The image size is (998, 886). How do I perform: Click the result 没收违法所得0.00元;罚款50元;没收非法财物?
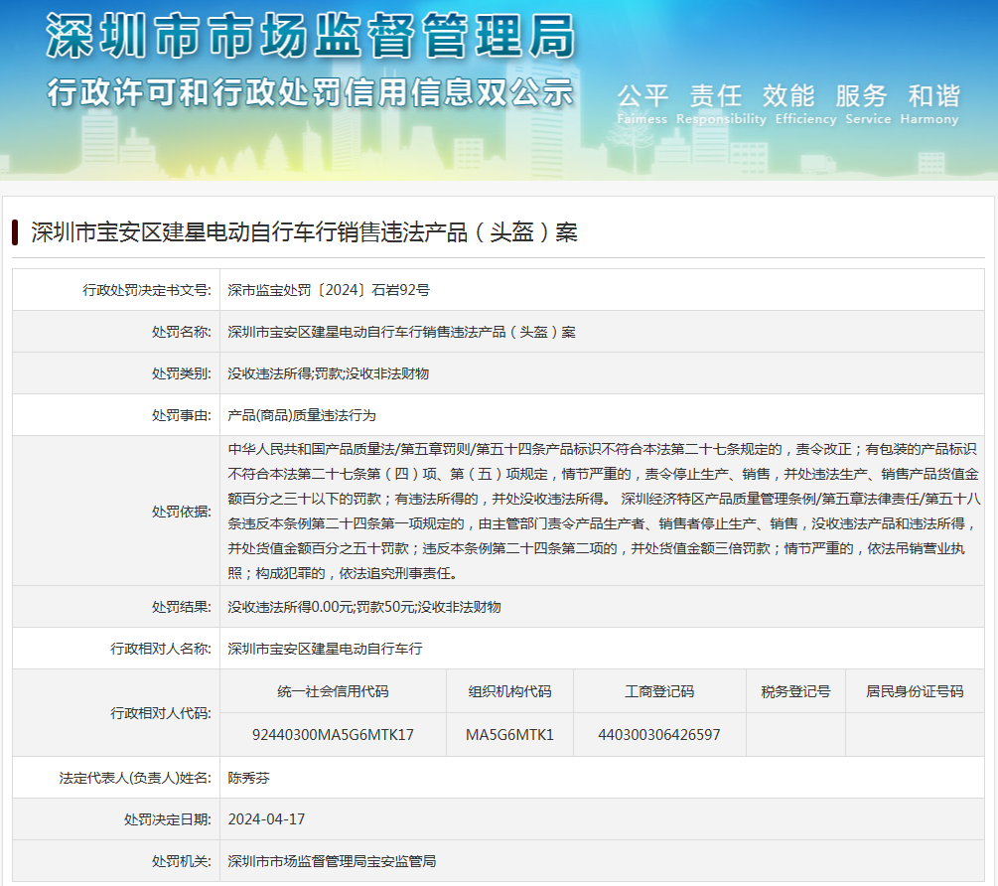coord(364,607)
